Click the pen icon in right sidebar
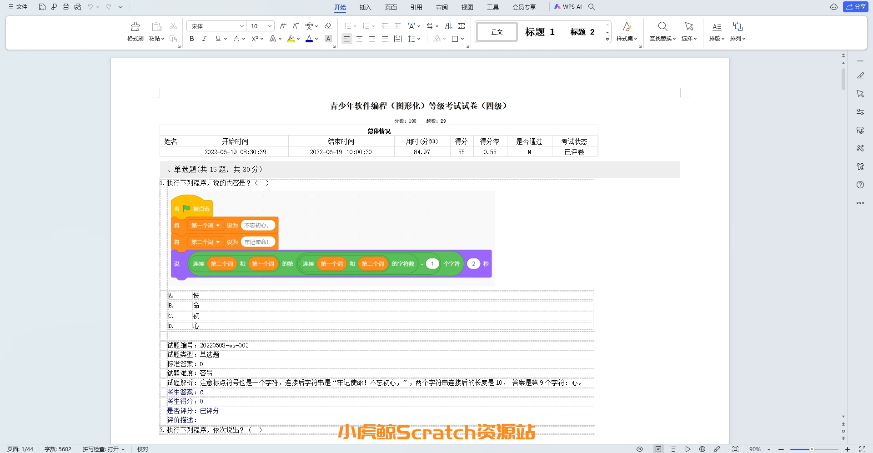Screen dimensions: 873x453 [x=860, y=76]
